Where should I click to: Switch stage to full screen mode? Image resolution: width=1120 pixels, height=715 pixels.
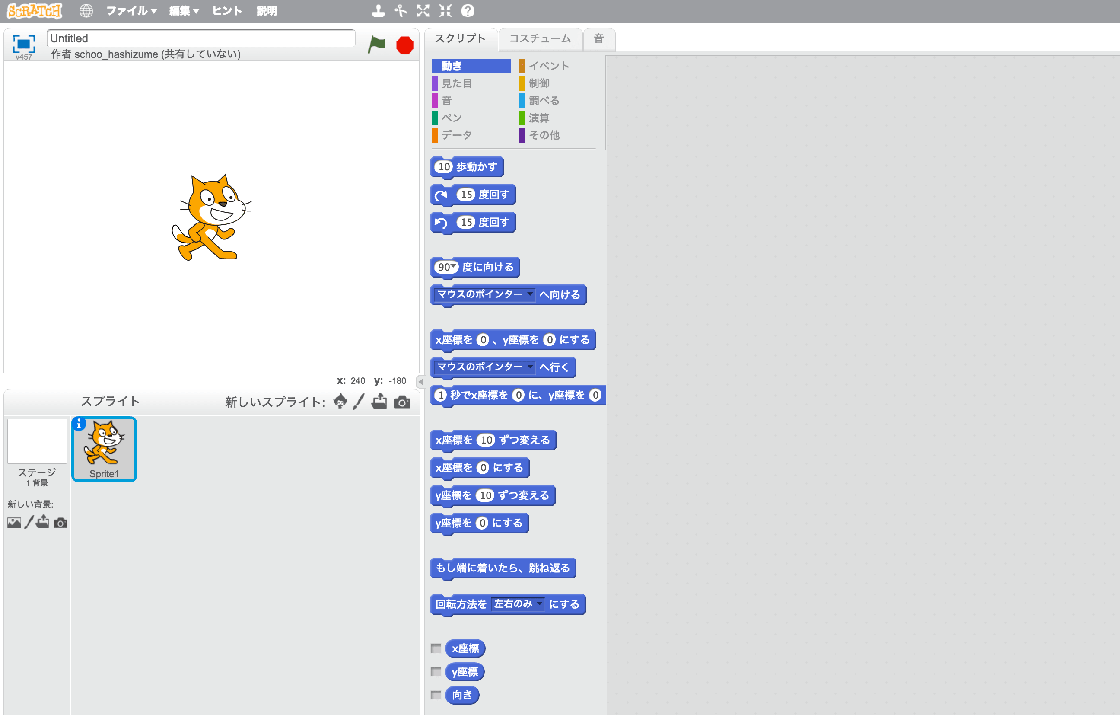[23, 44]
